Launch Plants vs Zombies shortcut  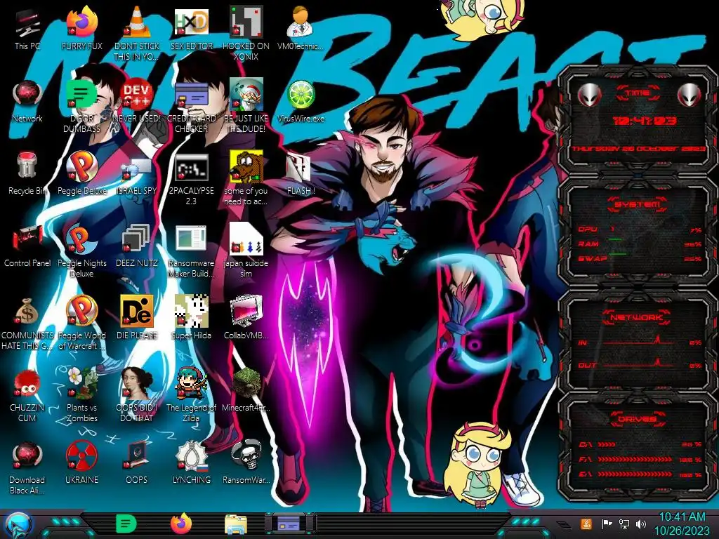(81, 395)
